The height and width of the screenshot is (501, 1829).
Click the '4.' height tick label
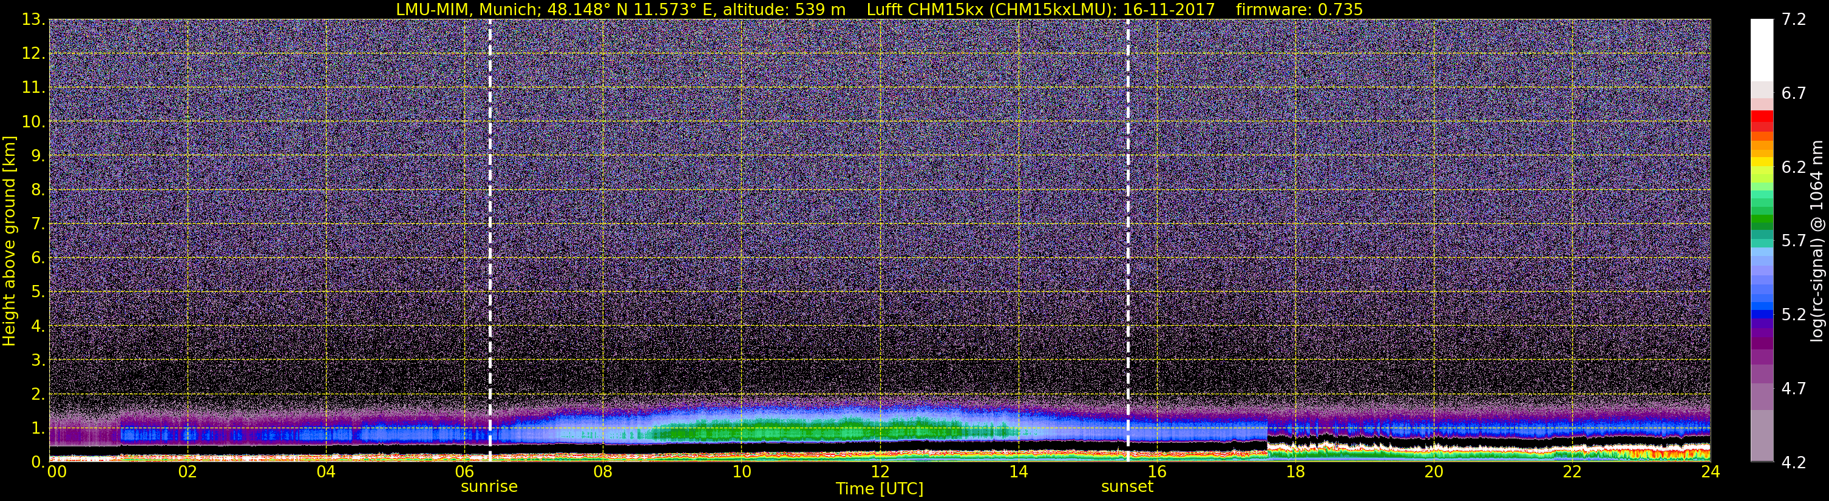click(x=37, y=326)
